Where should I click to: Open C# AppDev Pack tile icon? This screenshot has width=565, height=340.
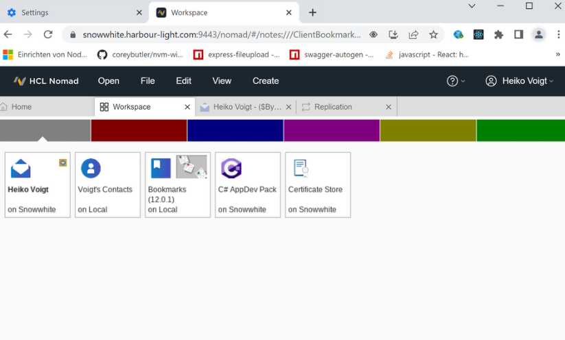[x=231, y=169]
